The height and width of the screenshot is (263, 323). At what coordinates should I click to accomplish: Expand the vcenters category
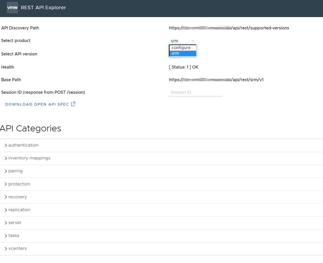[161, 249]
